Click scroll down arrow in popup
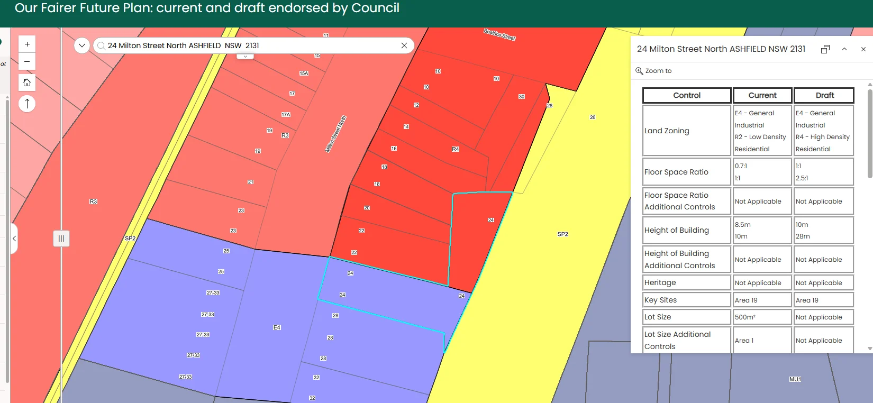Image resolution: width=873 pixels, height=403 pixels. click(x=870, y=349)
